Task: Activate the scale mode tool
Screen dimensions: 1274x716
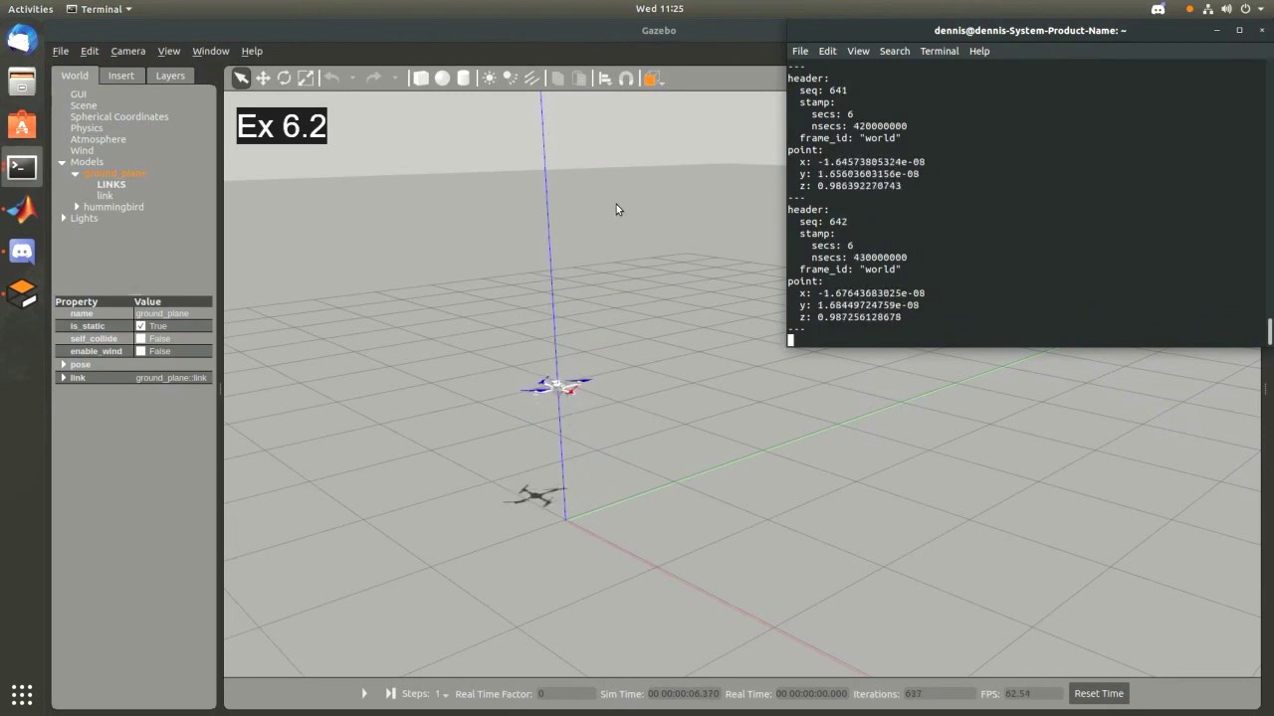Action: [306, 79]
